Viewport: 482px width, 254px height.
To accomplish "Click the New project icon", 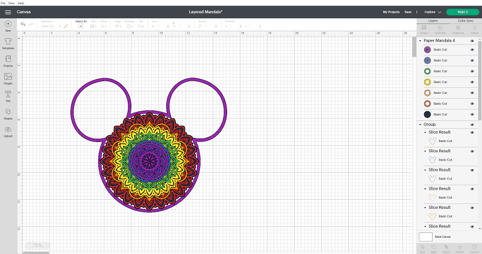I will [8, 24].
